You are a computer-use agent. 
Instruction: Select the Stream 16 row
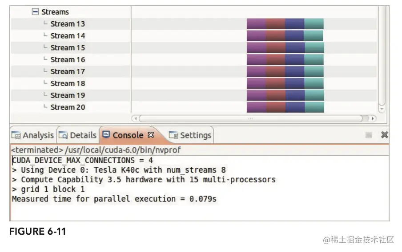pyautogui.click(x=68, y=60)
